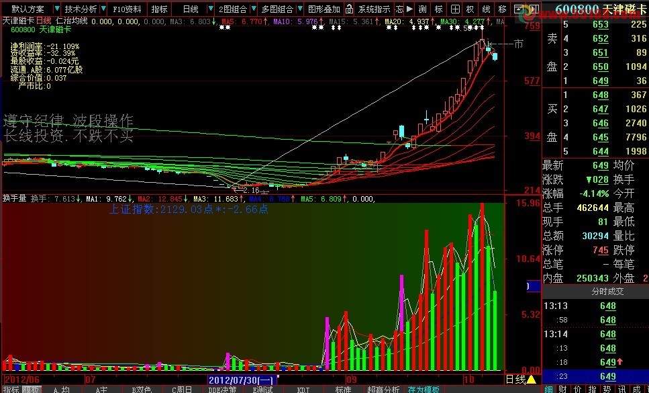Select the E测试 template tab

tap(262, 389)
